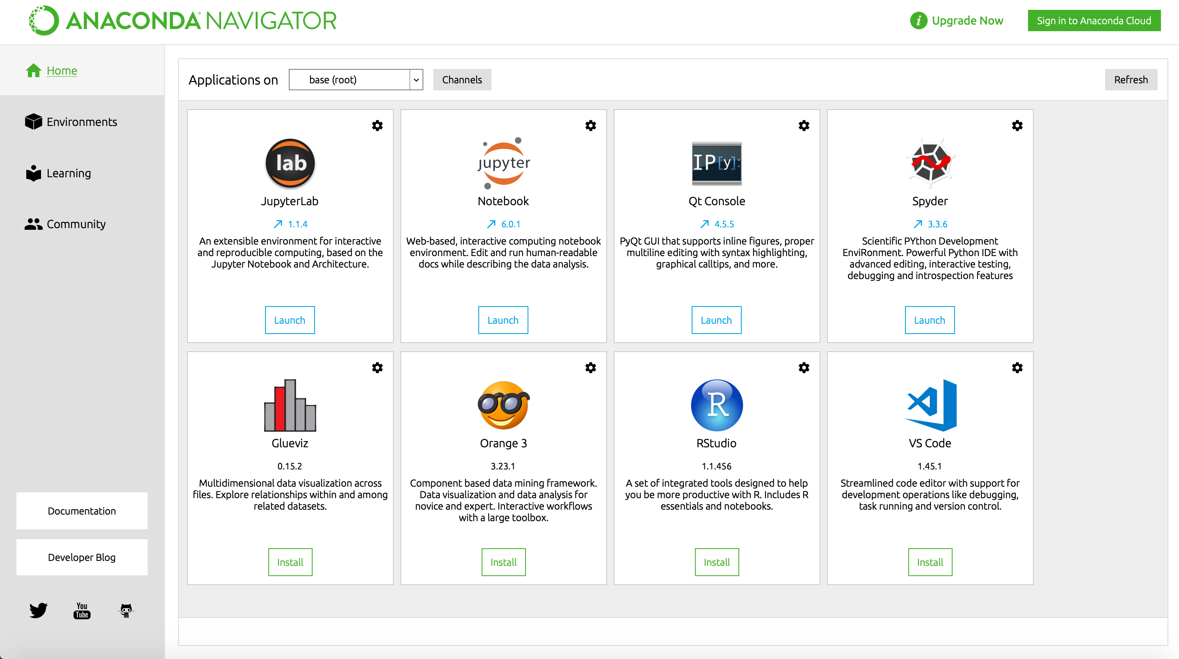
Task: Click Sign in to Anaconda Cloud
Action: click(x=1093, y=21)
